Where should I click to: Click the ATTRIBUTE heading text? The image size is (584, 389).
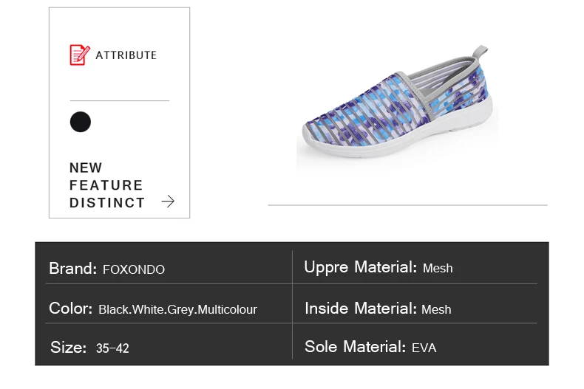(126, 55)
